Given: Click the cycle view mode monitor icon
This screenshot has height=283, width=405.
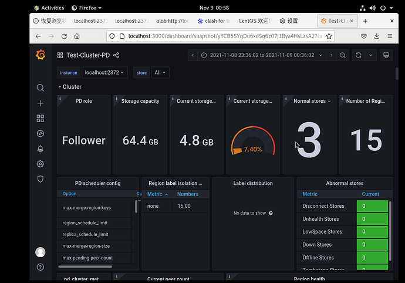Looking at the screenshot, I should pyautogui.click(x=386, y=55).
